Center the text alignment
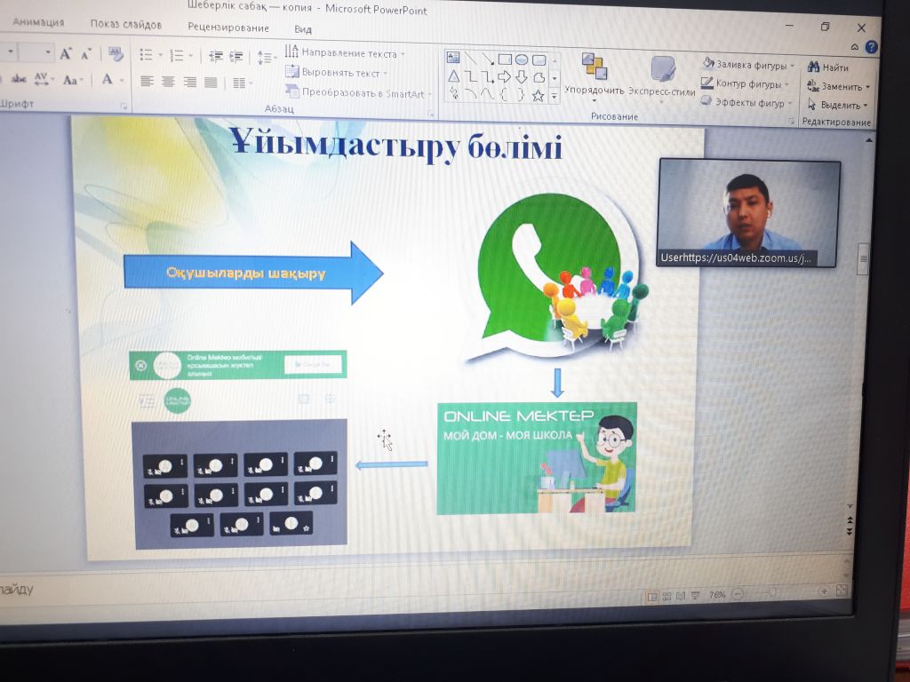The height and width of the screenshot is (682, 910). [168, 82]
